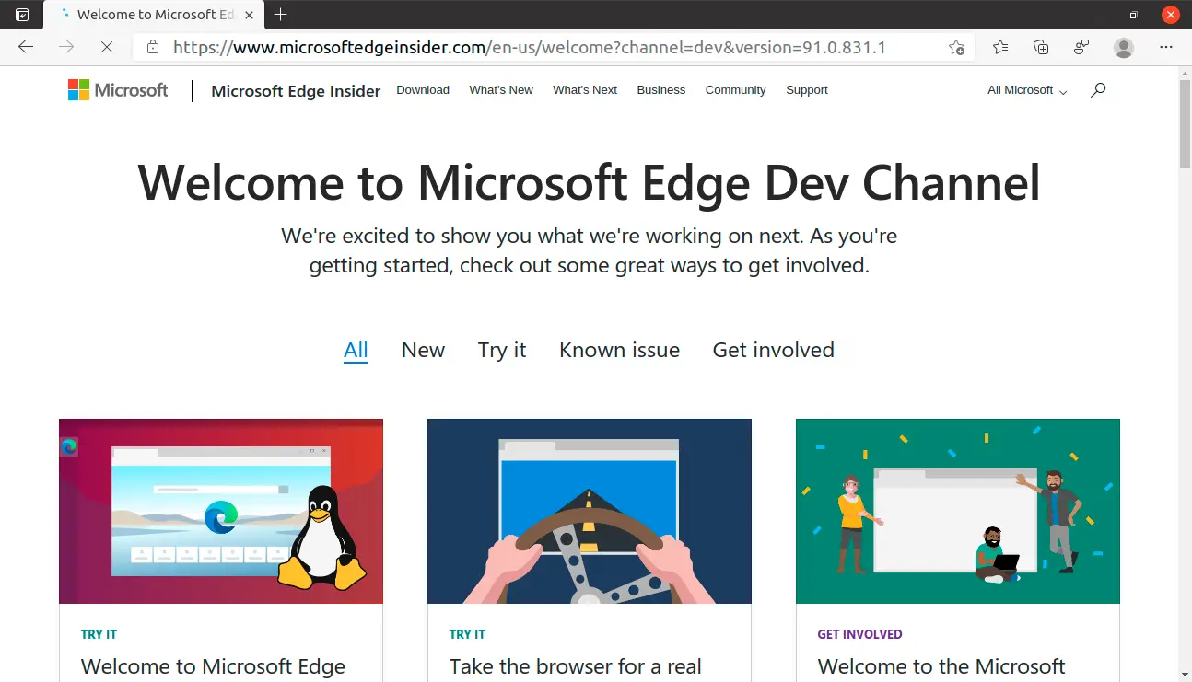Add this page to favorites star icon
This screenshot has width=1192, height=682.
[957, 47]
